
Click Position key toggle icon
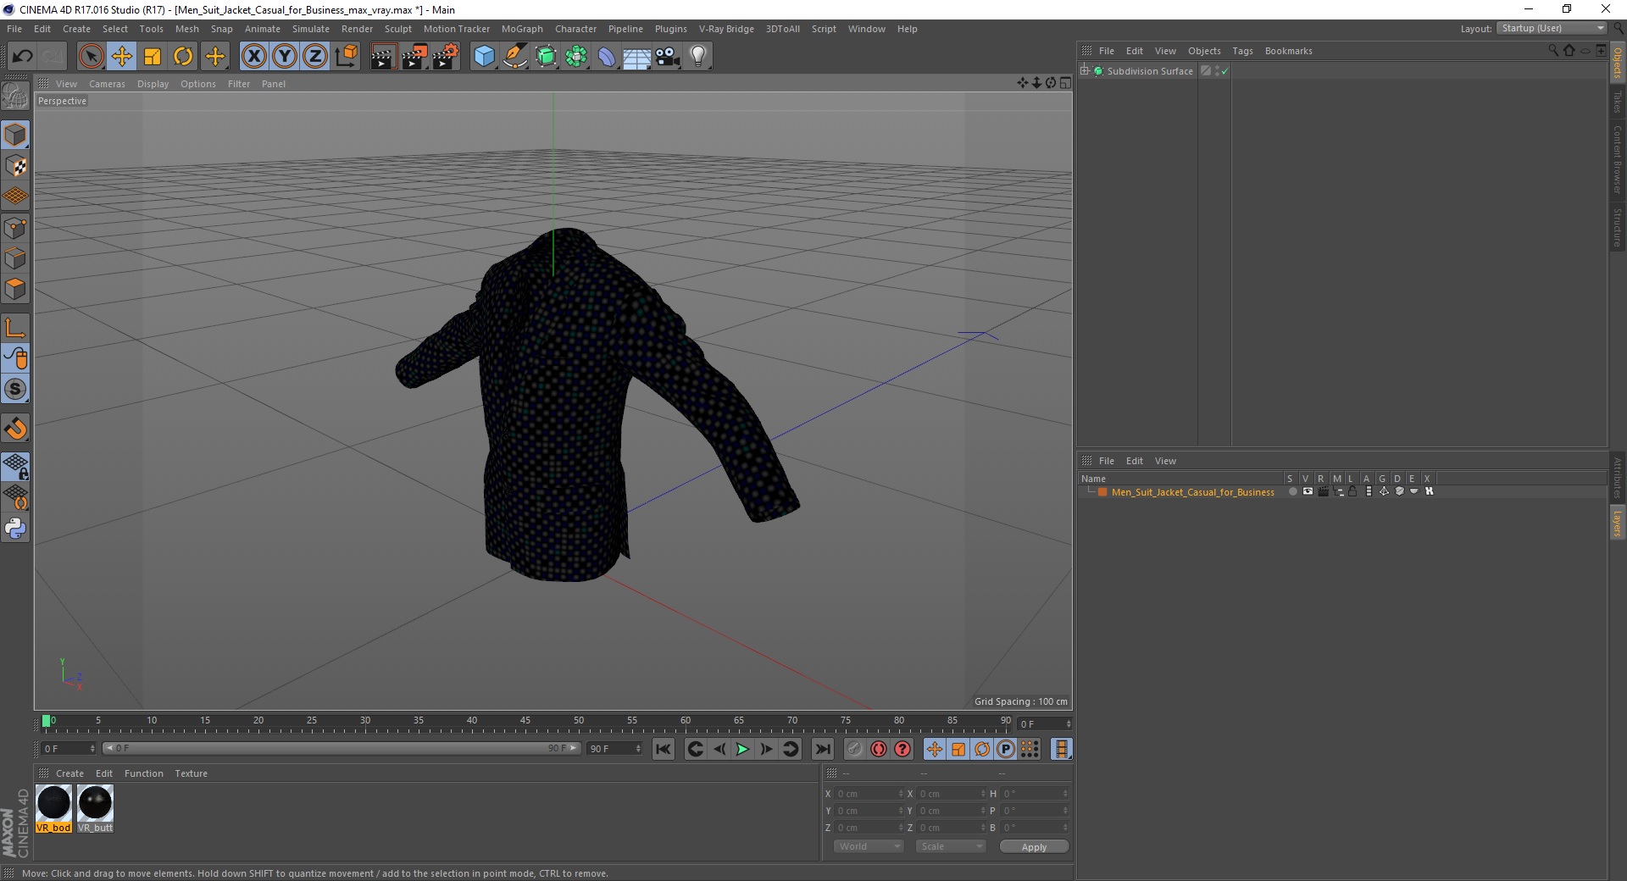(934, 749)
